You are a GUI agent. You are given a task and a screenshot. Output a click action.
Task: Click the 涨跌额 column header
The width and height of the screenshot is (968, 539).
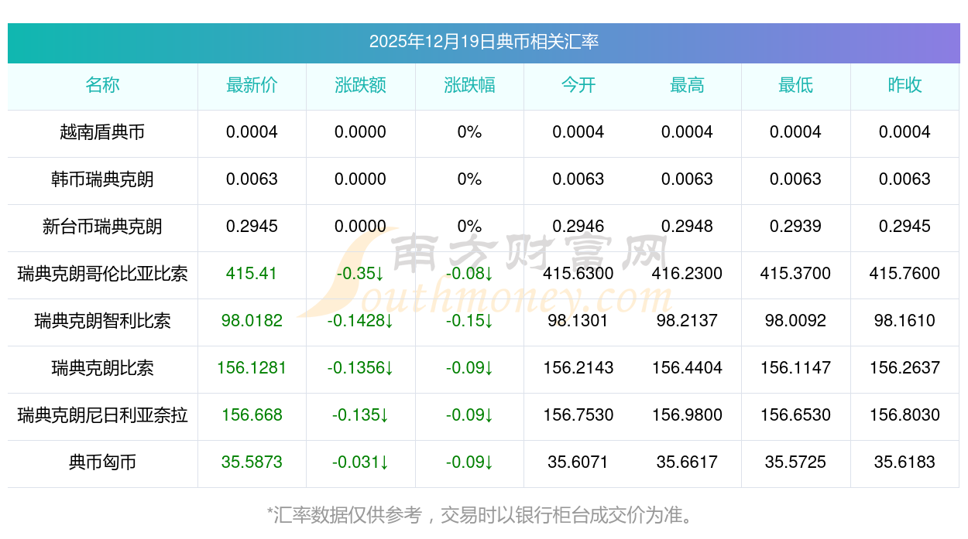tap(361, 85)
